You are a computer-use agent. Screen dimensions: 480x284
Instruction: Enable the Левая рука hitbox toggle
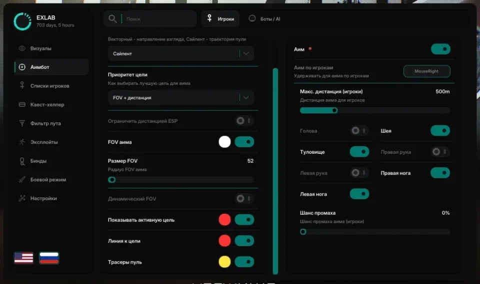pyautogui.click(x=359, y=173)
